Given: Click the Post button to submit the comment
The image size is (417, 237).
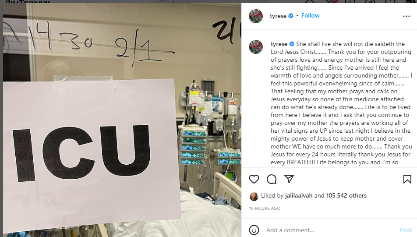Looking at the screenshot, I should click(x=406, y=230).
